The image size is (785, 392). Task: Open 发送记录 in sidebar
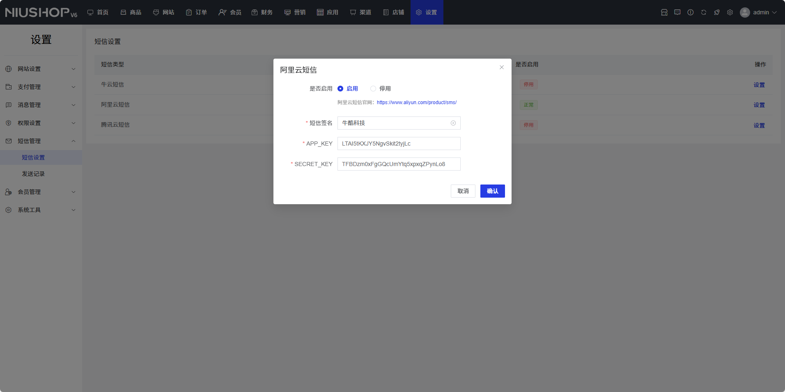(x=33, y=174)
